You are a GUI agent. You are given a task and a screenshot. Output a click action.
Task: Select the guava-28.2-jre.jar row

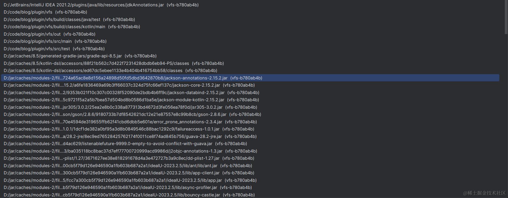(250, 136)
